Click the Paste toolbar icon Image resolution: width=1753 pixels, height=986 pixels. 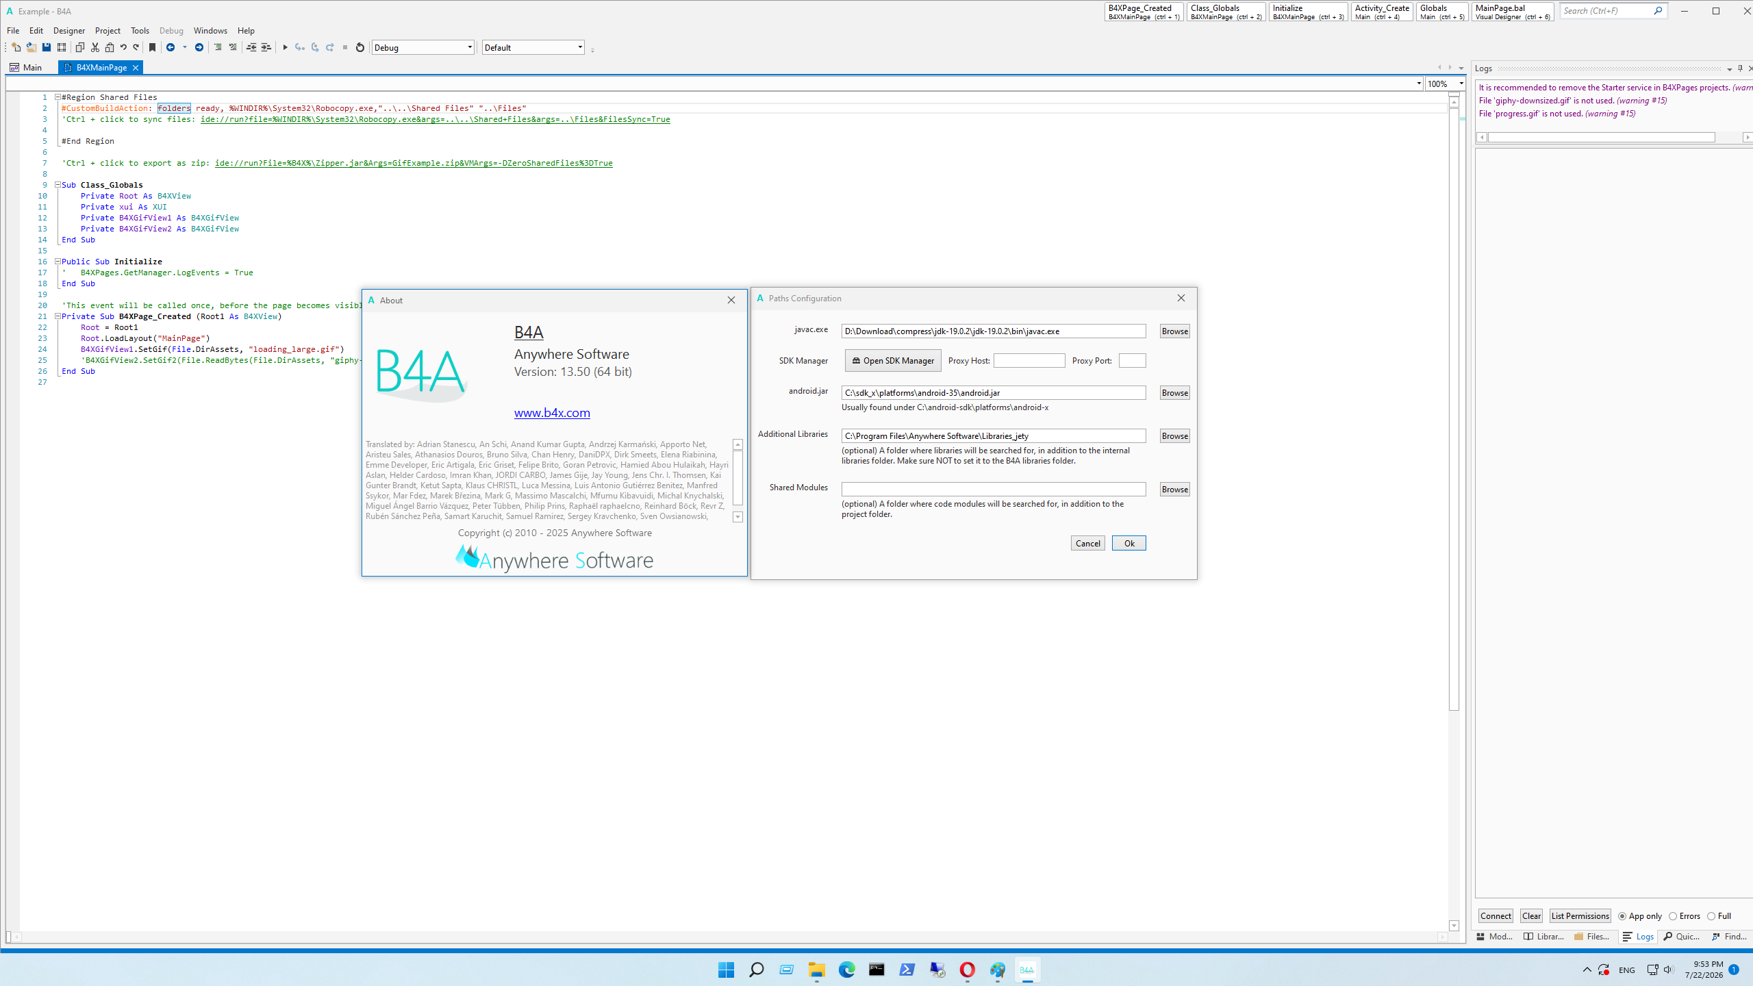pos(110,47)
